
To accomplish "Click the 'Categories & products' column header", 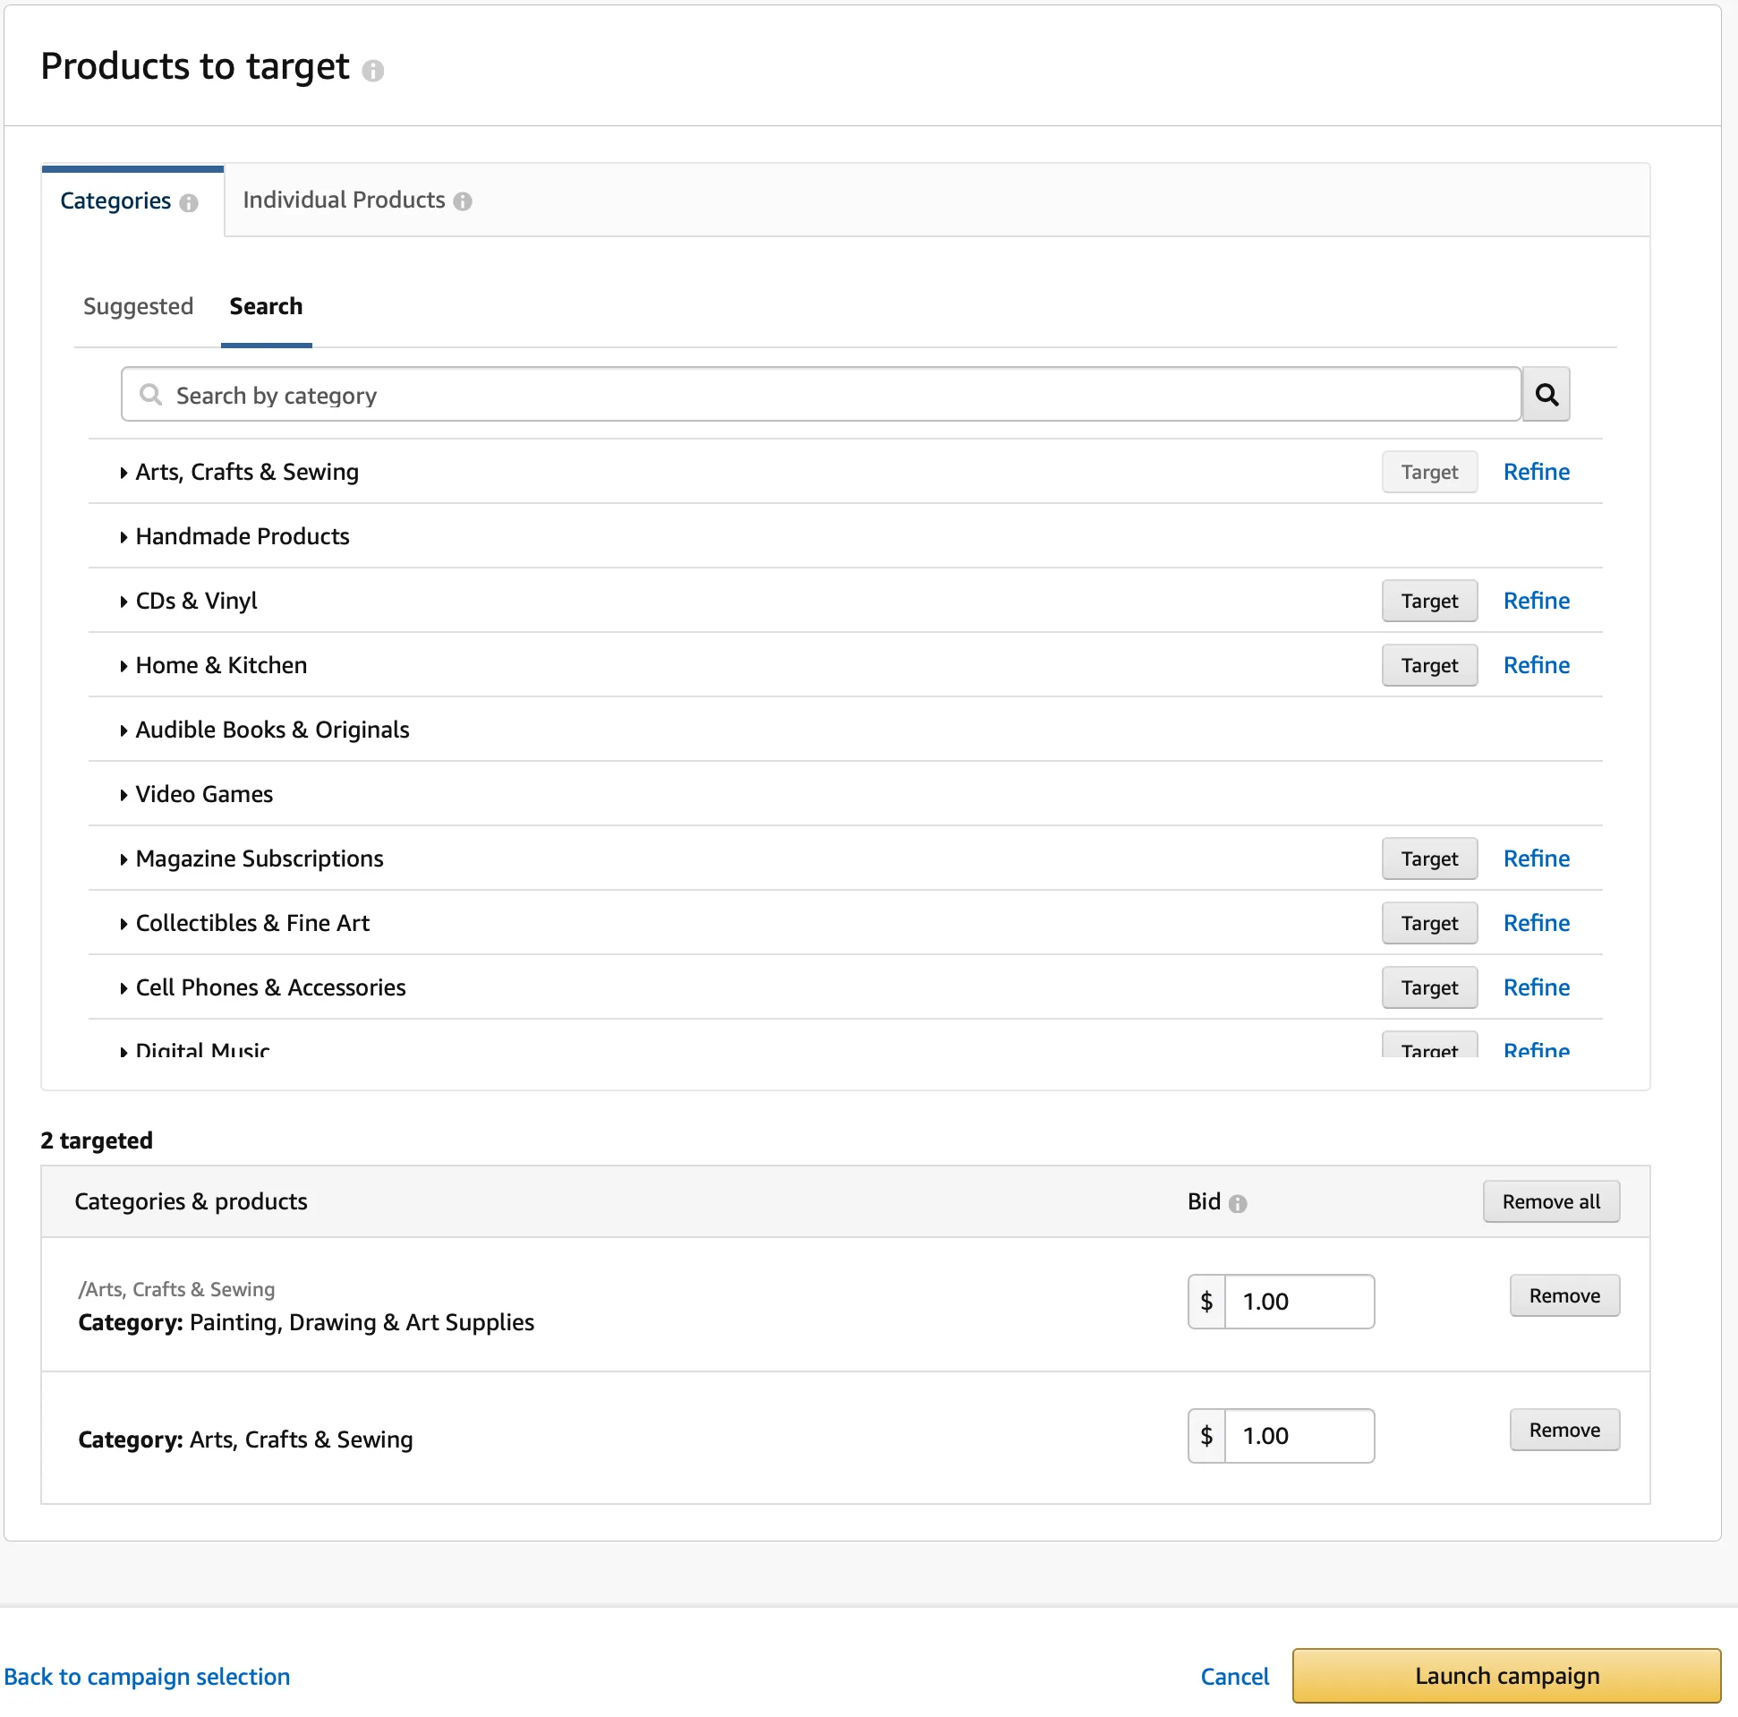I will tap(191, 1201).
